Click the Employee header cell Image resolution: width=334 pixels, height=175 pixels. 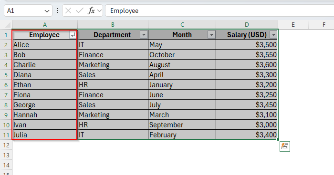[x=45, y=35]
